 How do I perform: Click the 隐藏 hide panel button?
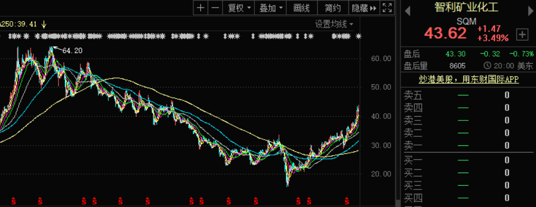[x=364, y=7]
